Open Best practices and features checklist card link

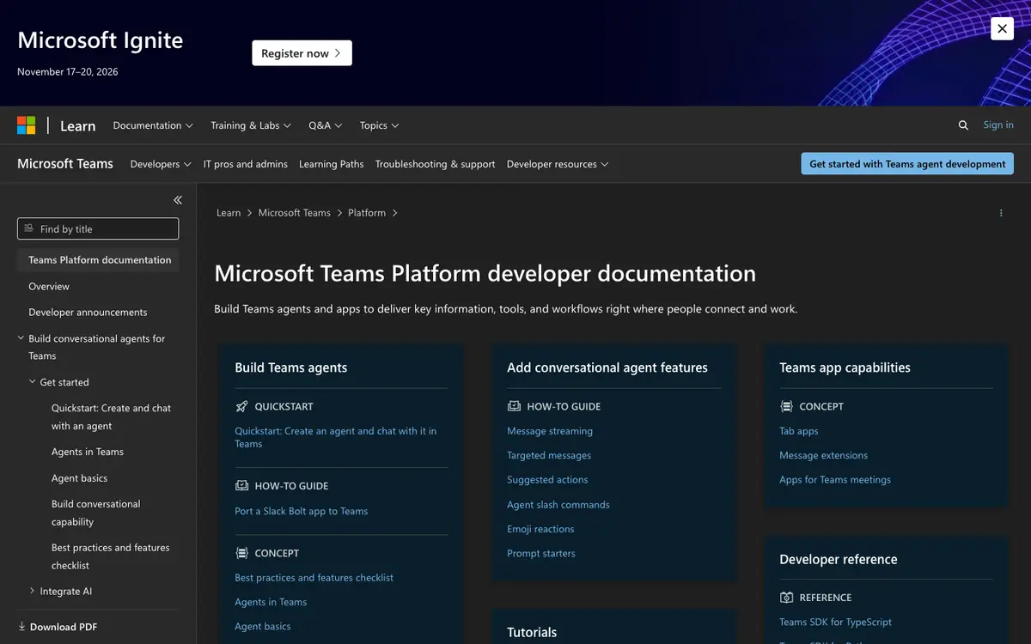(314, 578)
